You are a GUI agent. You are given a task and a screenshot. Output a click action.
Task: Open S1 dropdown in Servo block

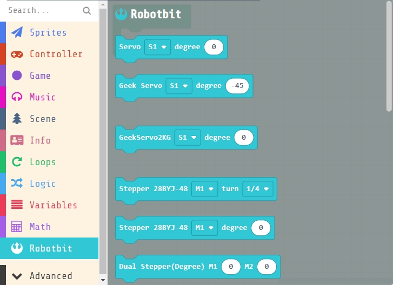pos(157,47)
